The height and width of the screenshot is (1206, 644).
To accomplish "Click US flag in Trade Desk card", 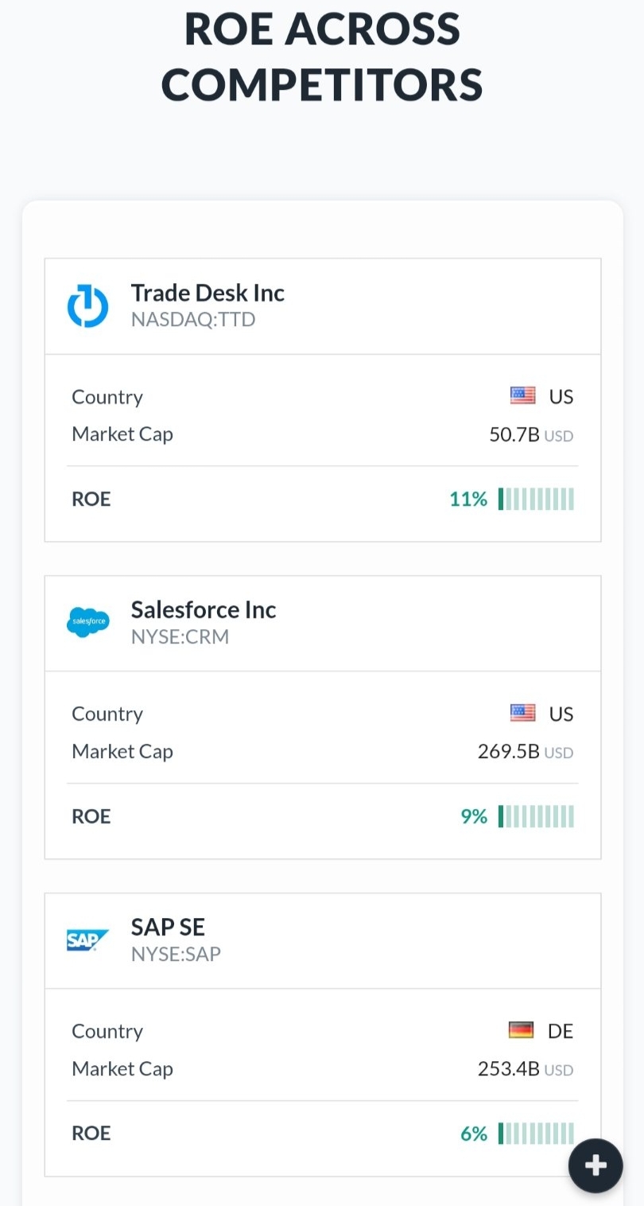I will pos(522,396).
